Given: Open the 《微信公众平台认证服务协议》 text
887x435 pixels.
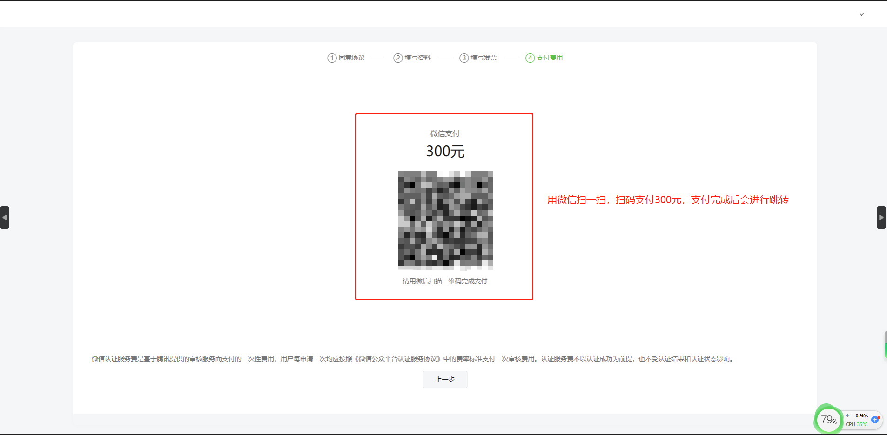Looking at the screenshot, I should tap(398, 359).
